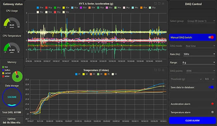Increase threshold with the up chevron
217x126 pixels.
coord(213,79)
